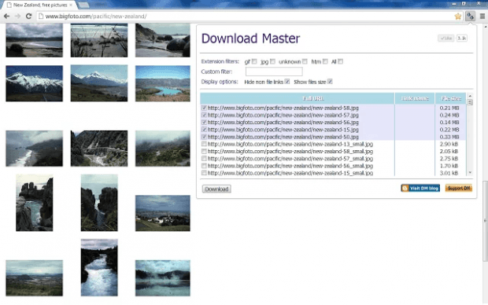Open the Download Master extension icon
Image resolution: width=488 pixels, height=305 pixels.
click(470, 17)
